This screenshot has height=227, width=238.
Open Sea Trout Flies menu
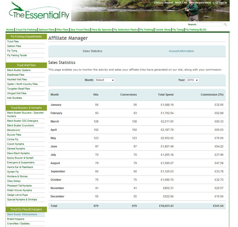(80, 29)
